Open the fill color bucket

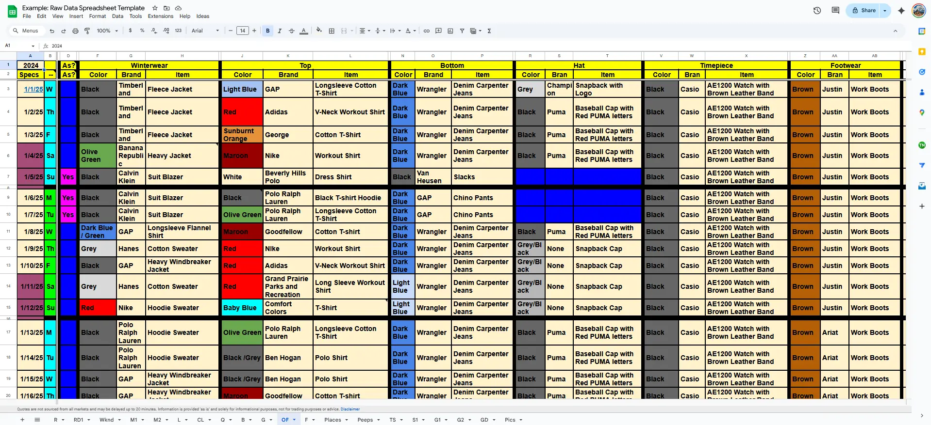point(319,31)
